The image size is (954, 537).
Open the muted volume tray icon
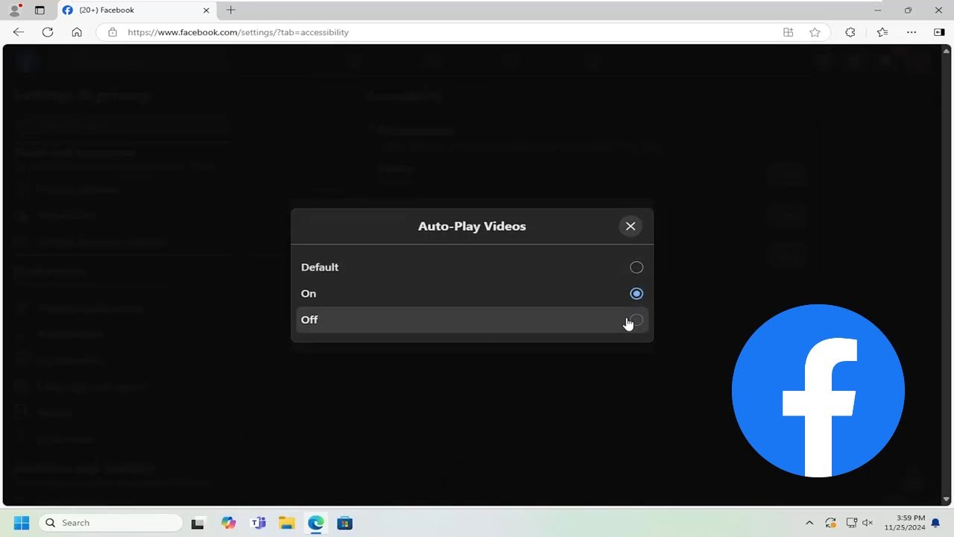[868, 523]
